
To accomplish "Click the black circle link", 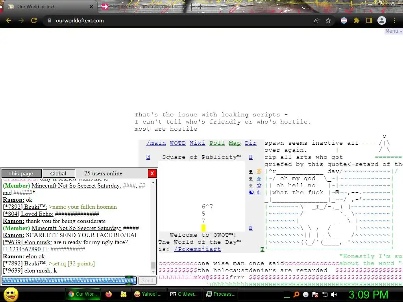I will pyautogui.click(x=251, y=171).
